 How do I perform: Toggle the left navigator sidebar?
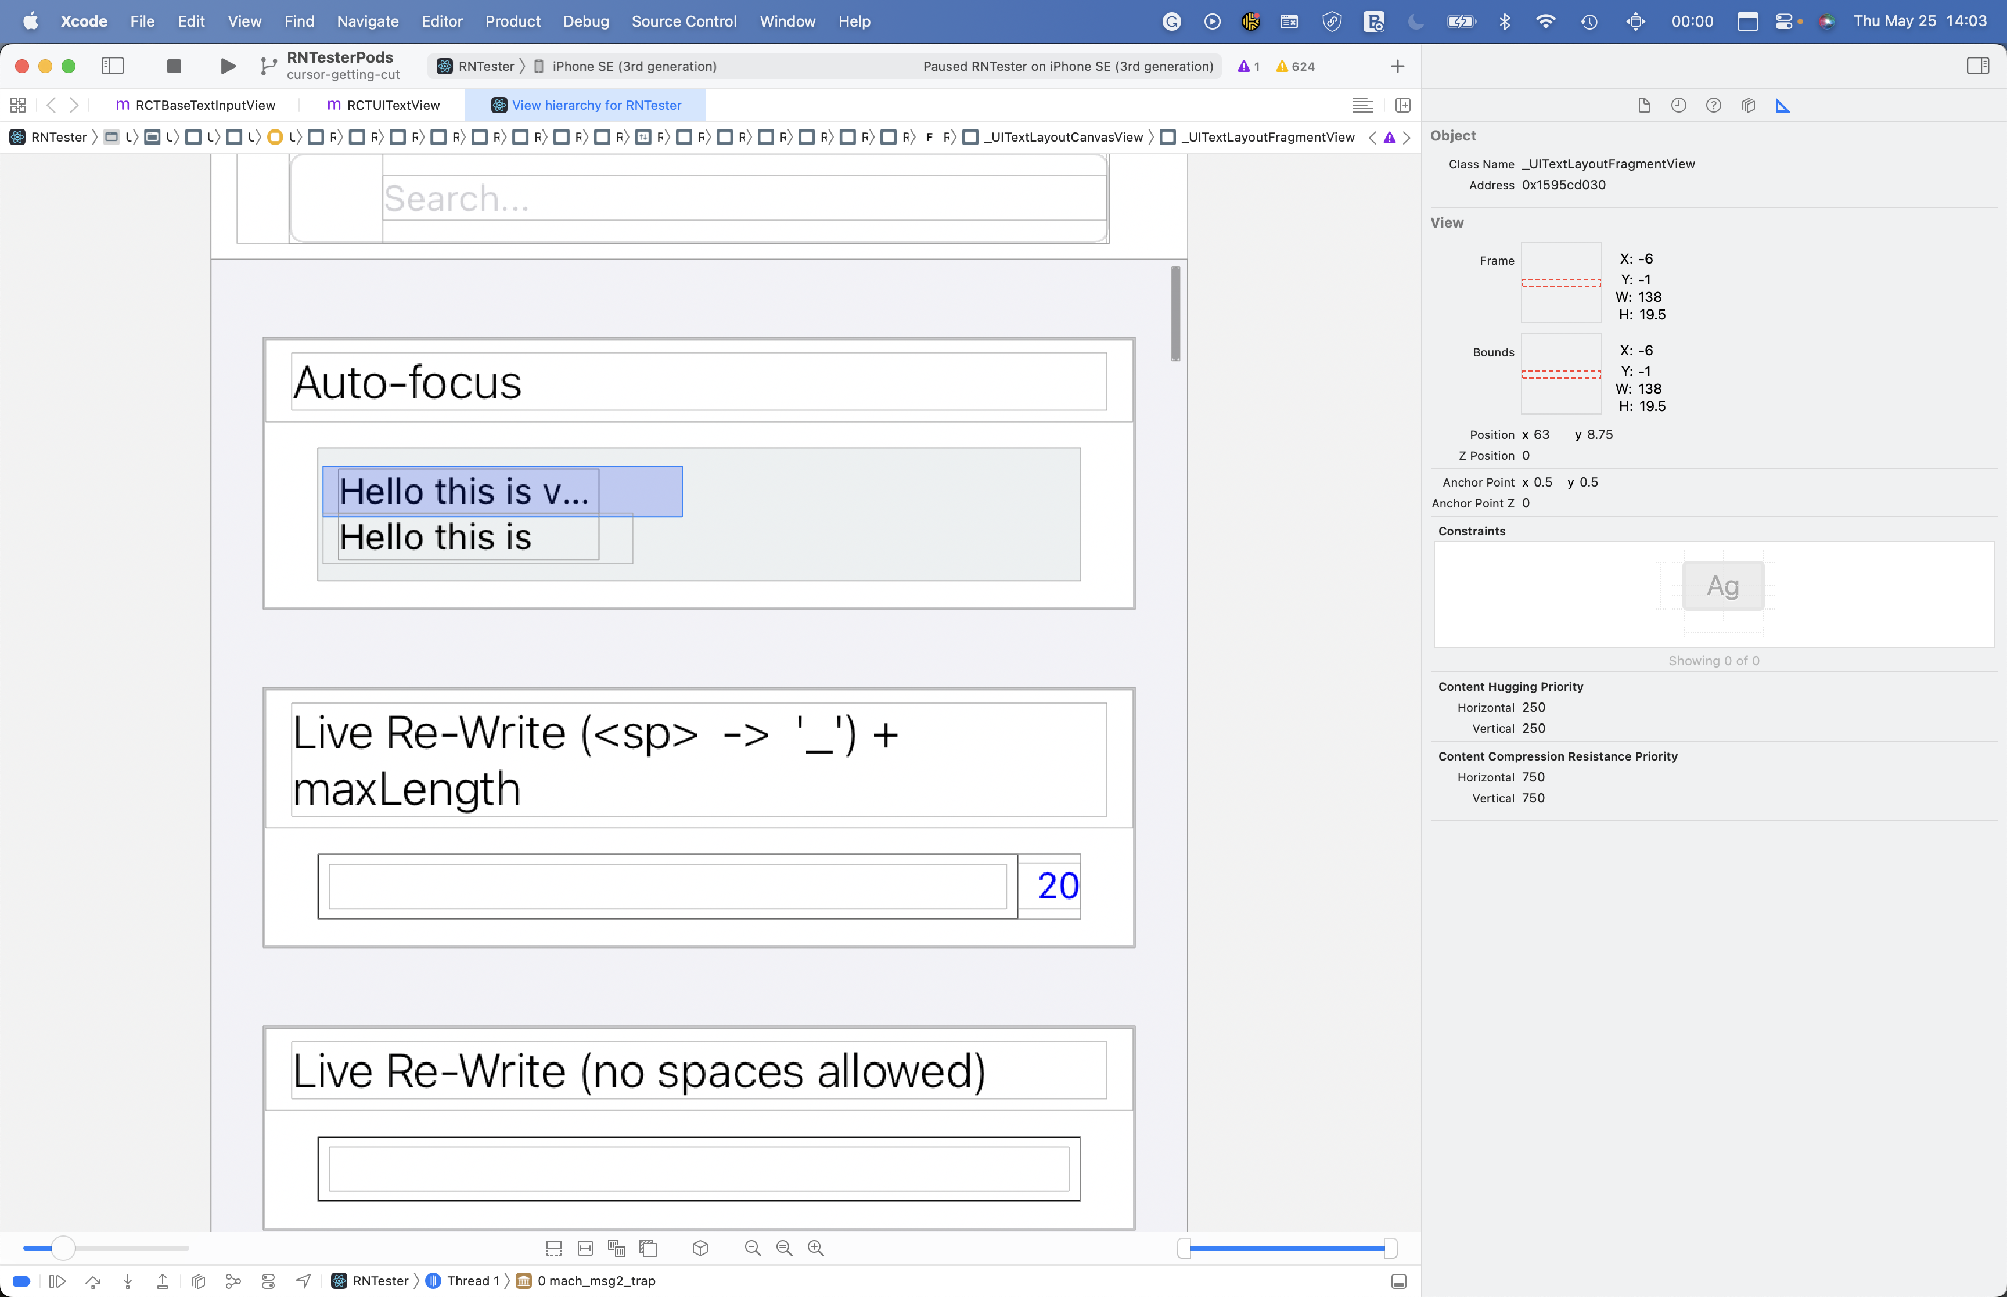click(112, 66)
